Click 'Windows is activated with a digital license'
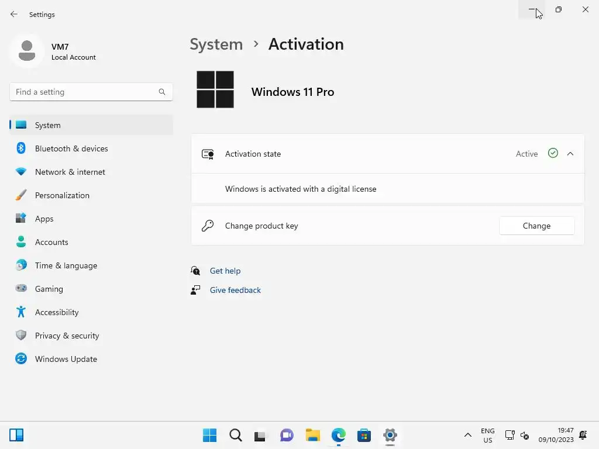 click(x=301, y=189)
